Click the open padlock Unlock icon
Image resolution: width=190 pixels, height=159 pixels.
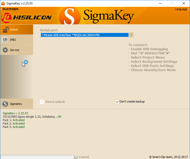tap(5, 30)
